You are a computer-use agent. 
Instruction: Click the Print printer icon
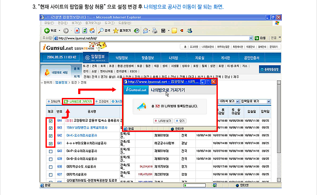(x=155, y=31)
